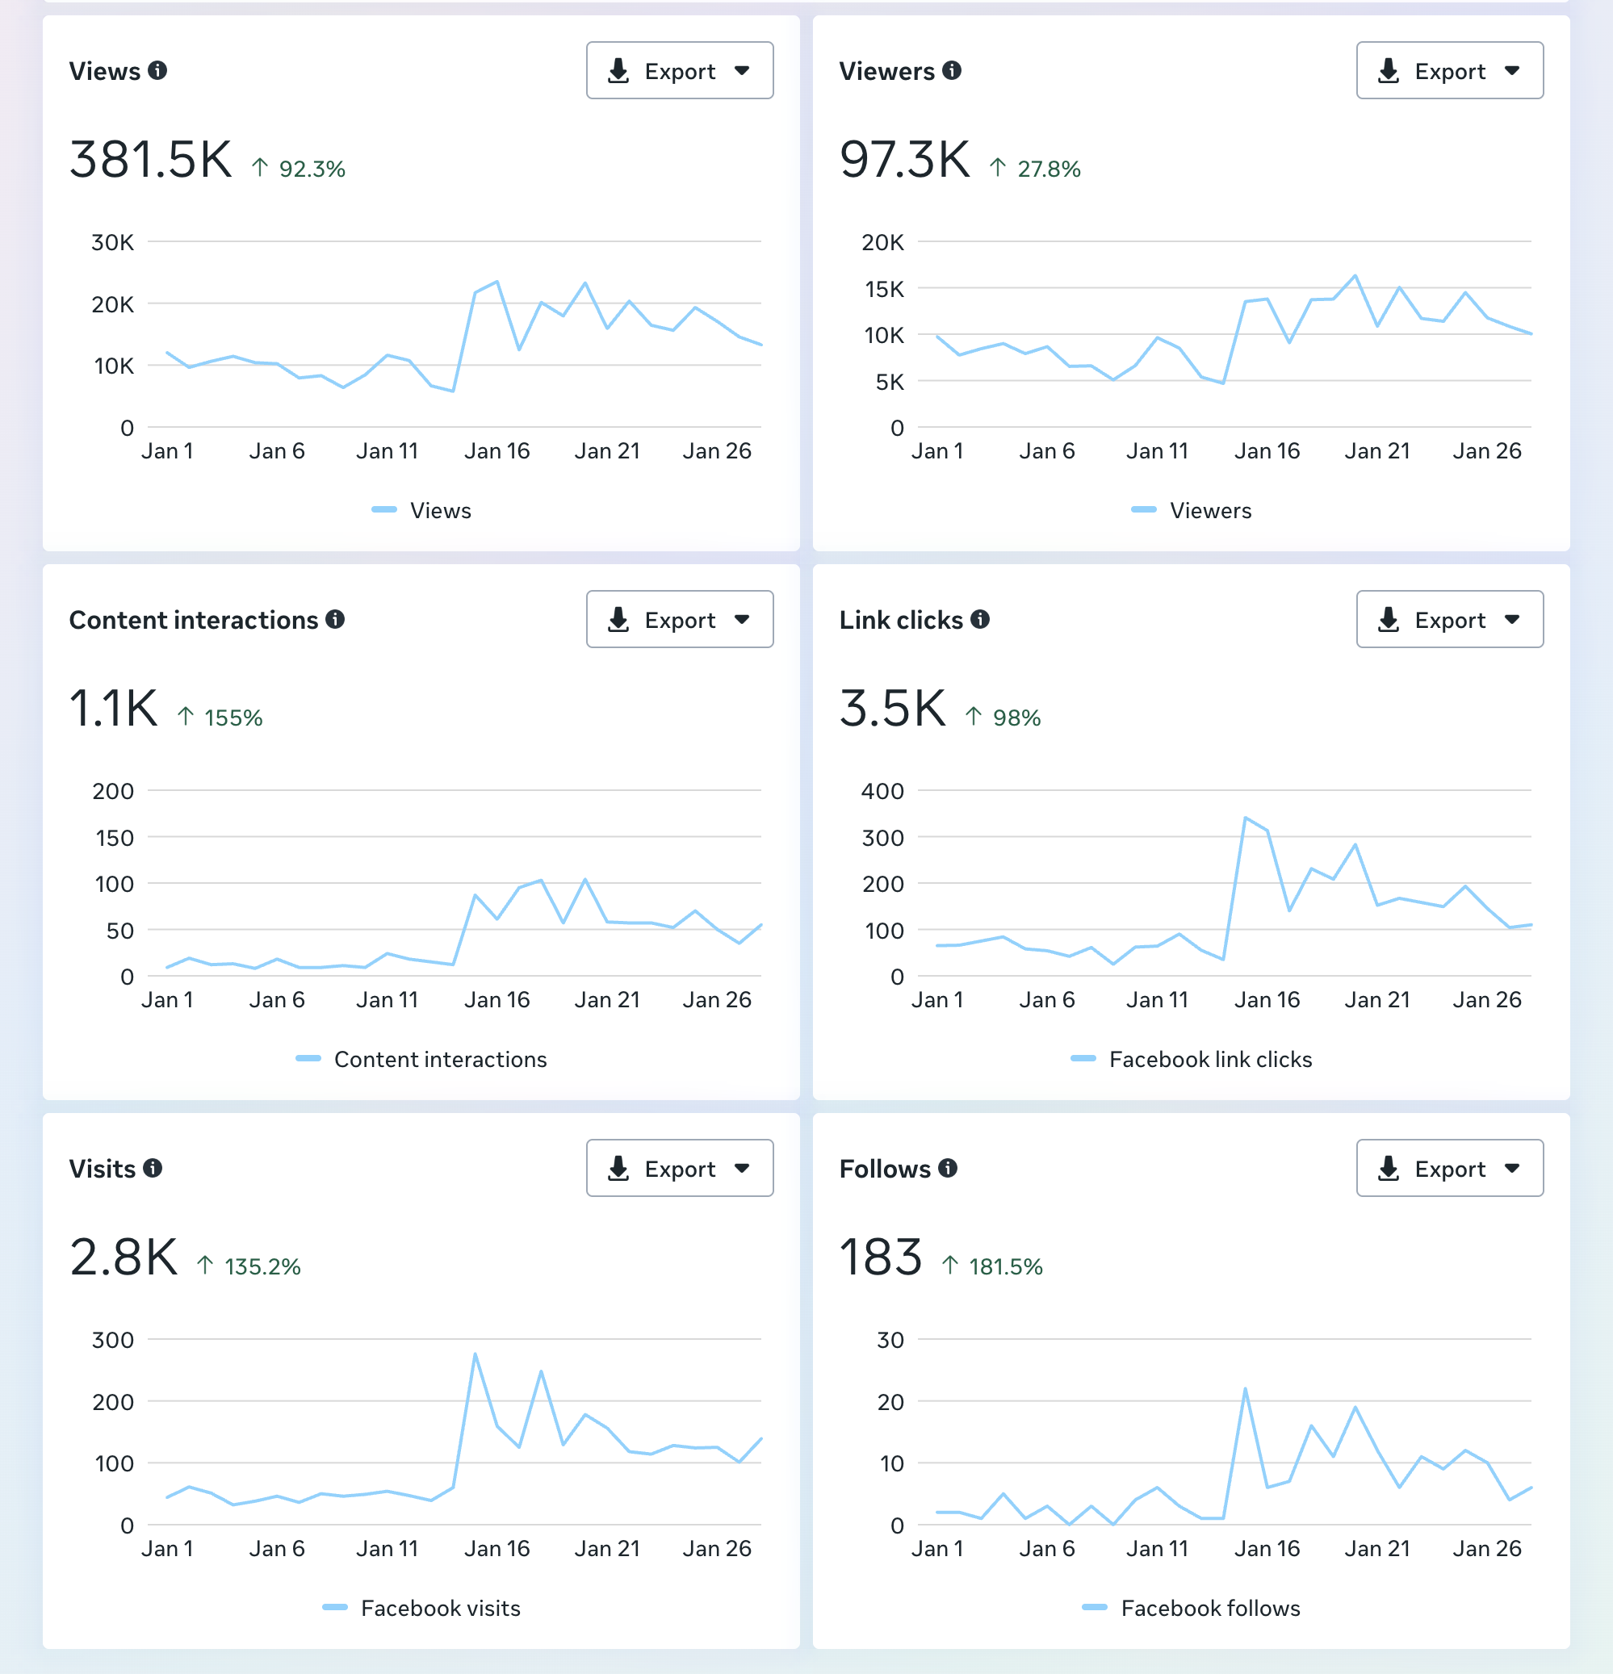Show the Visits info icon tooltip
Screen dimensions: 1613x1674
coord(152,1168)
